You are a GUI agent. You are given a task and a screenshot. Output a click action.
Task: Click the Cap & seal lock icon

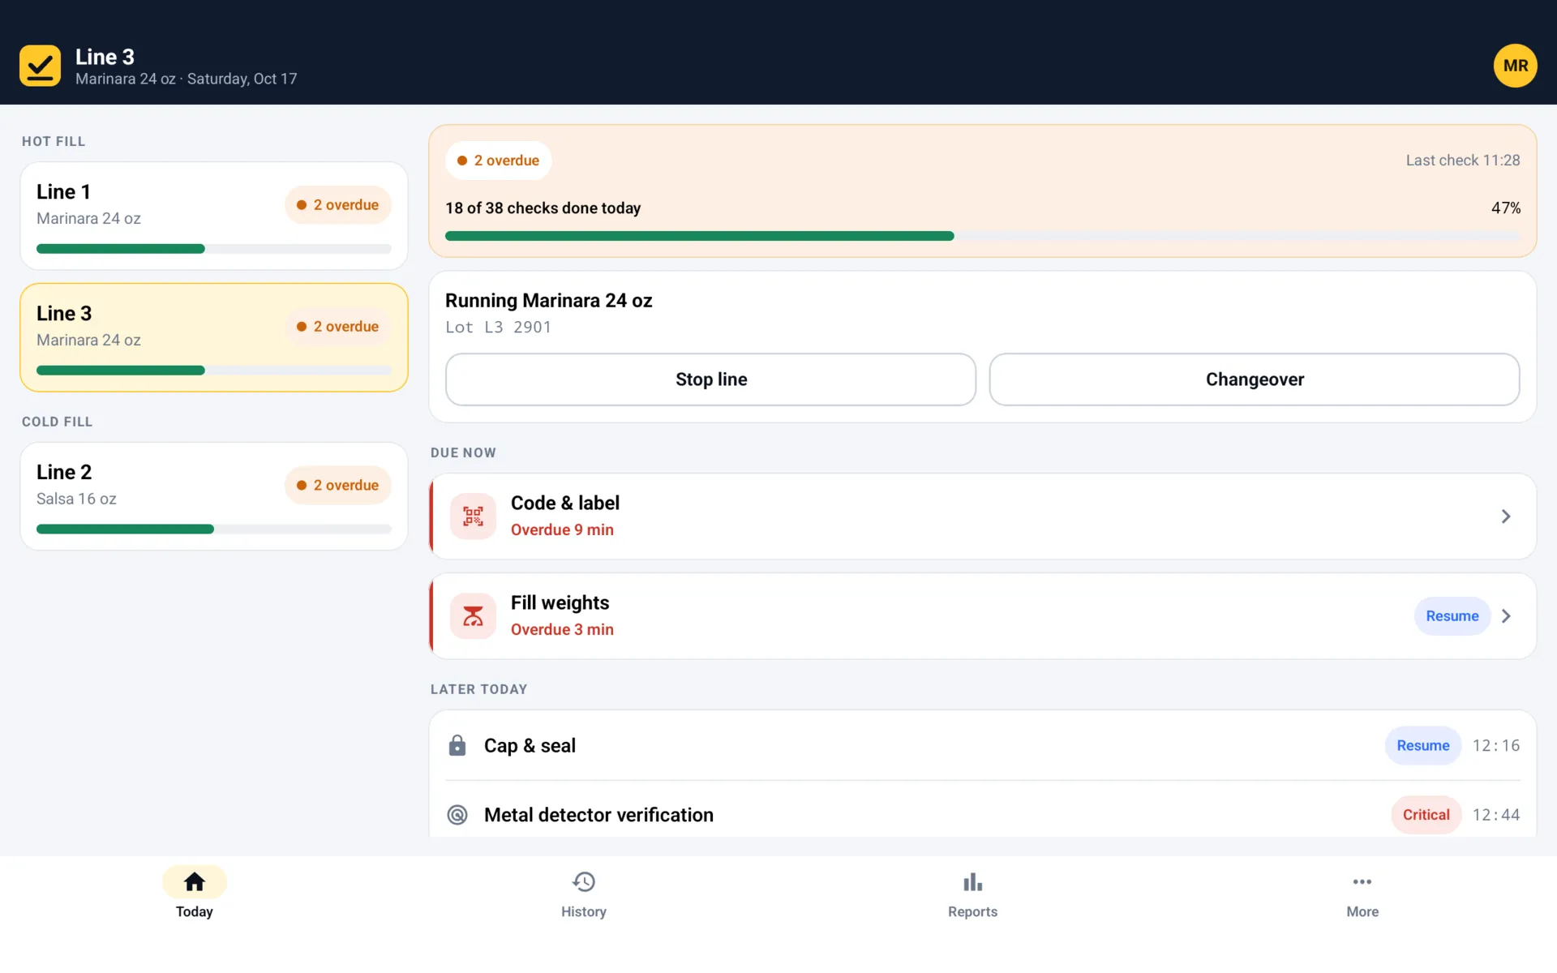(457, 745)
